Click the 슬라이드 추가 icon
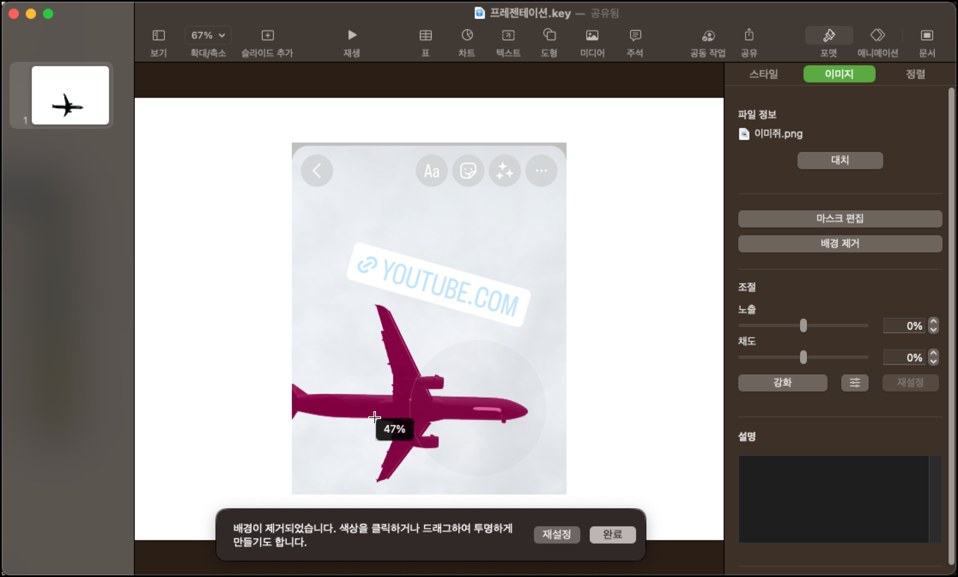Image resolution: width=958 pixels, height=577 pixels. [267, 35]
